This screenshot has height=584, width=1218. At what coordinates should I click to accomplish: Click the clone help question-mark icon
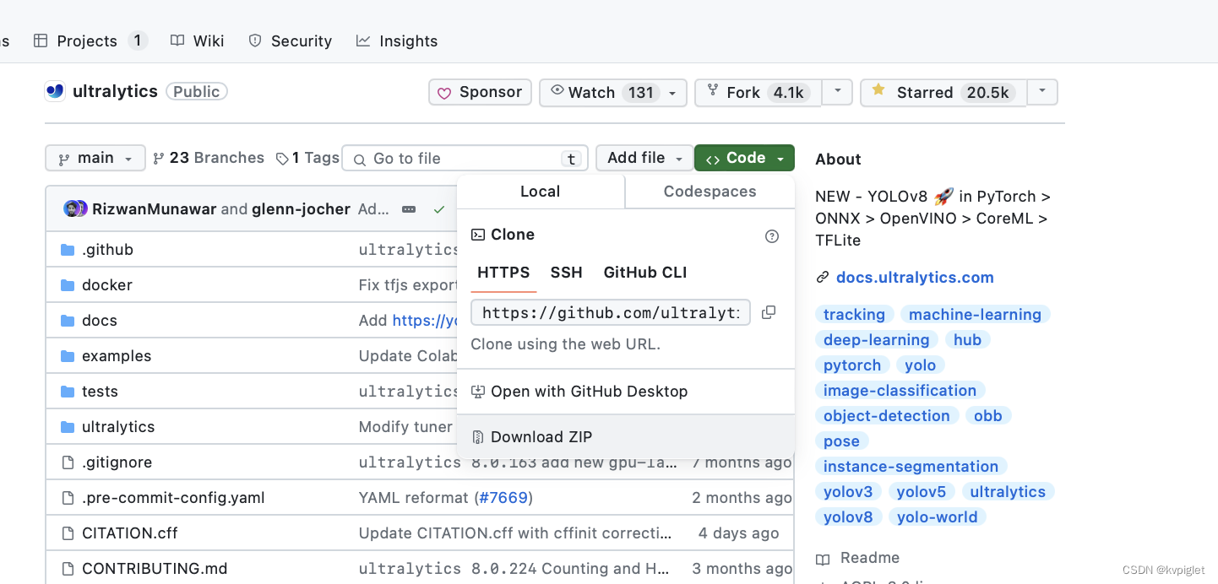pos(772,236)
